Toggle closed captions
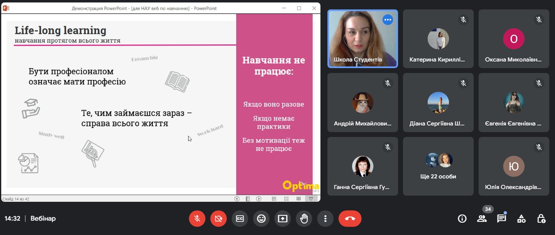Screen dimensions: 555x235 pyautogui.click(x=240, y=219)
